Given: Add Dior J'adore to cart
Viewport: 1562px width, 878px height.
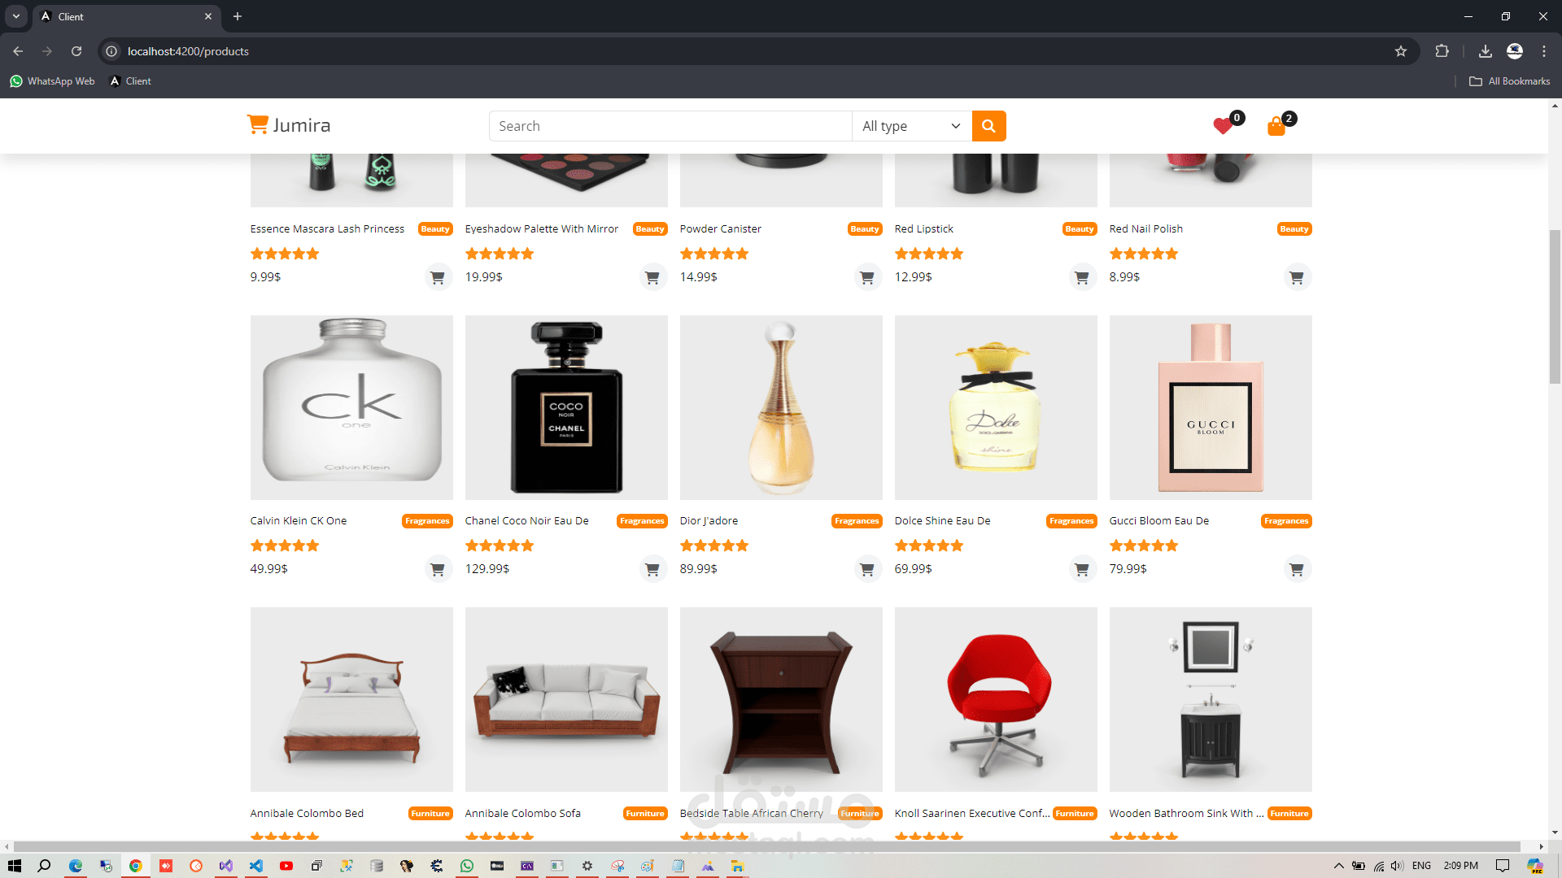Looking at the screenshot, I should pyautogui.click(x=867, y=569).
